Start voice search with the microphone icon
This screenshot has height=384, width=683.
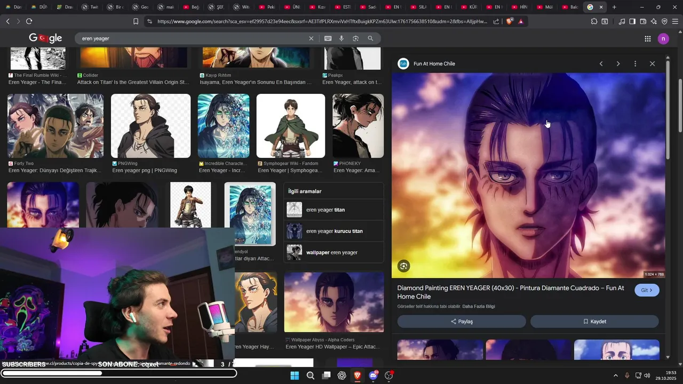pos(341,38)
